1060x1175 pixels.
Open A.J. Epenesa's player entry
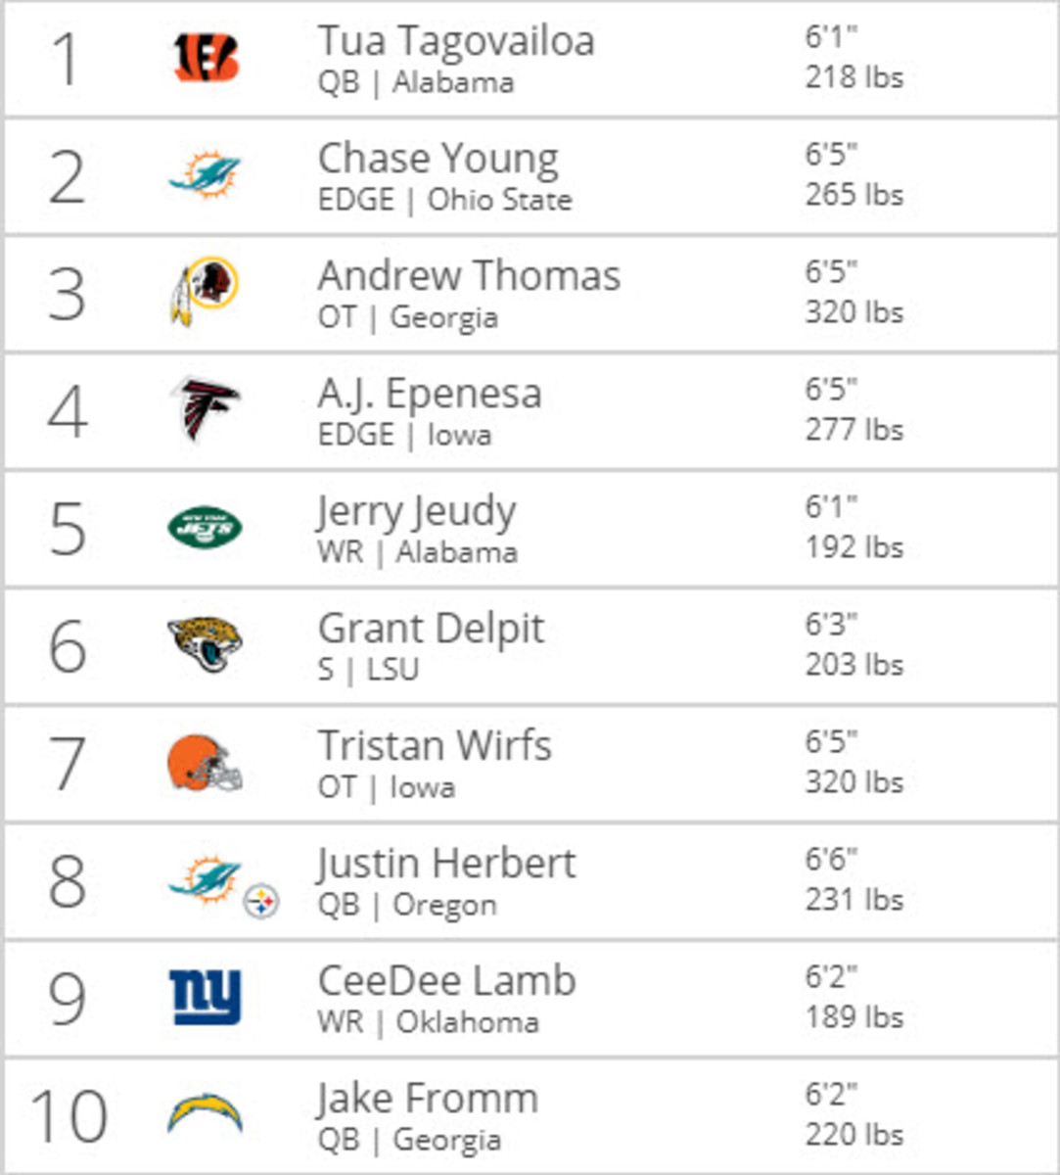430,394
